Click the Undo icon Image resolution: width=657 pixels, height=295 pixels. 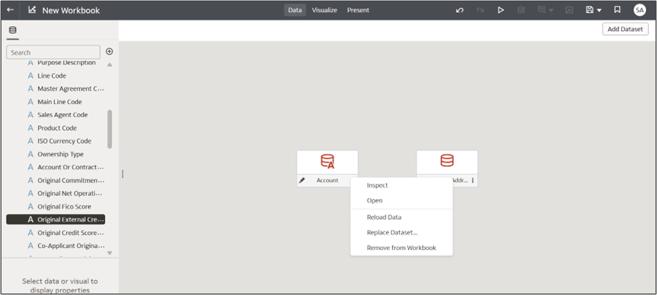(x=460, y=10)
